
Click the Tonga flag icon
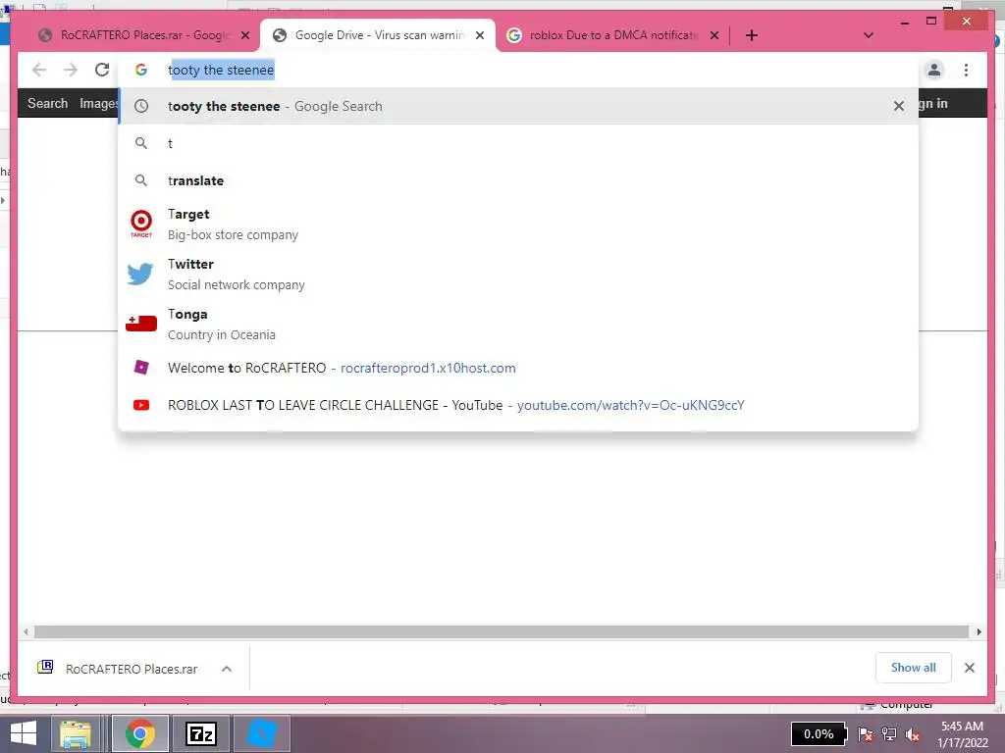141,324
